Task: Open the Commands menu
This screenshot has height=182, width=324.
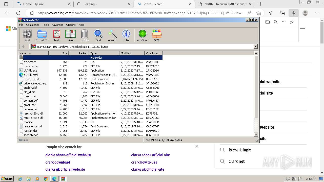Action: pyautogui.click(x=33, y=25)
